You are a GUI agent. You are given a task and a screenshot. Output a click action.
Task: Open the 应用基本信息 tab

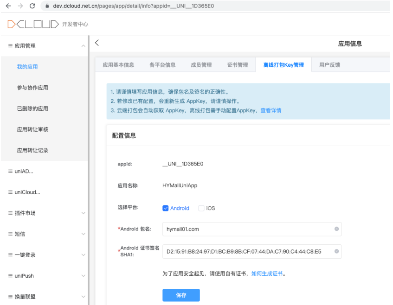coord(118,65)
